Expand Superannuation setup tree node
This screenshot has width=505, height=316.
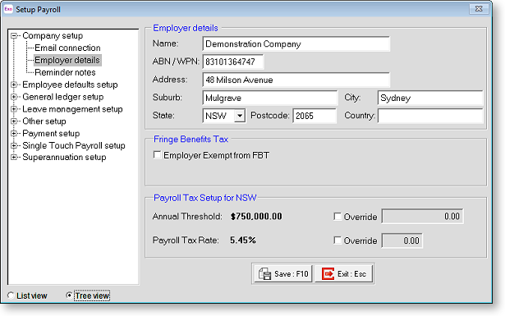[x=14, y=158]
